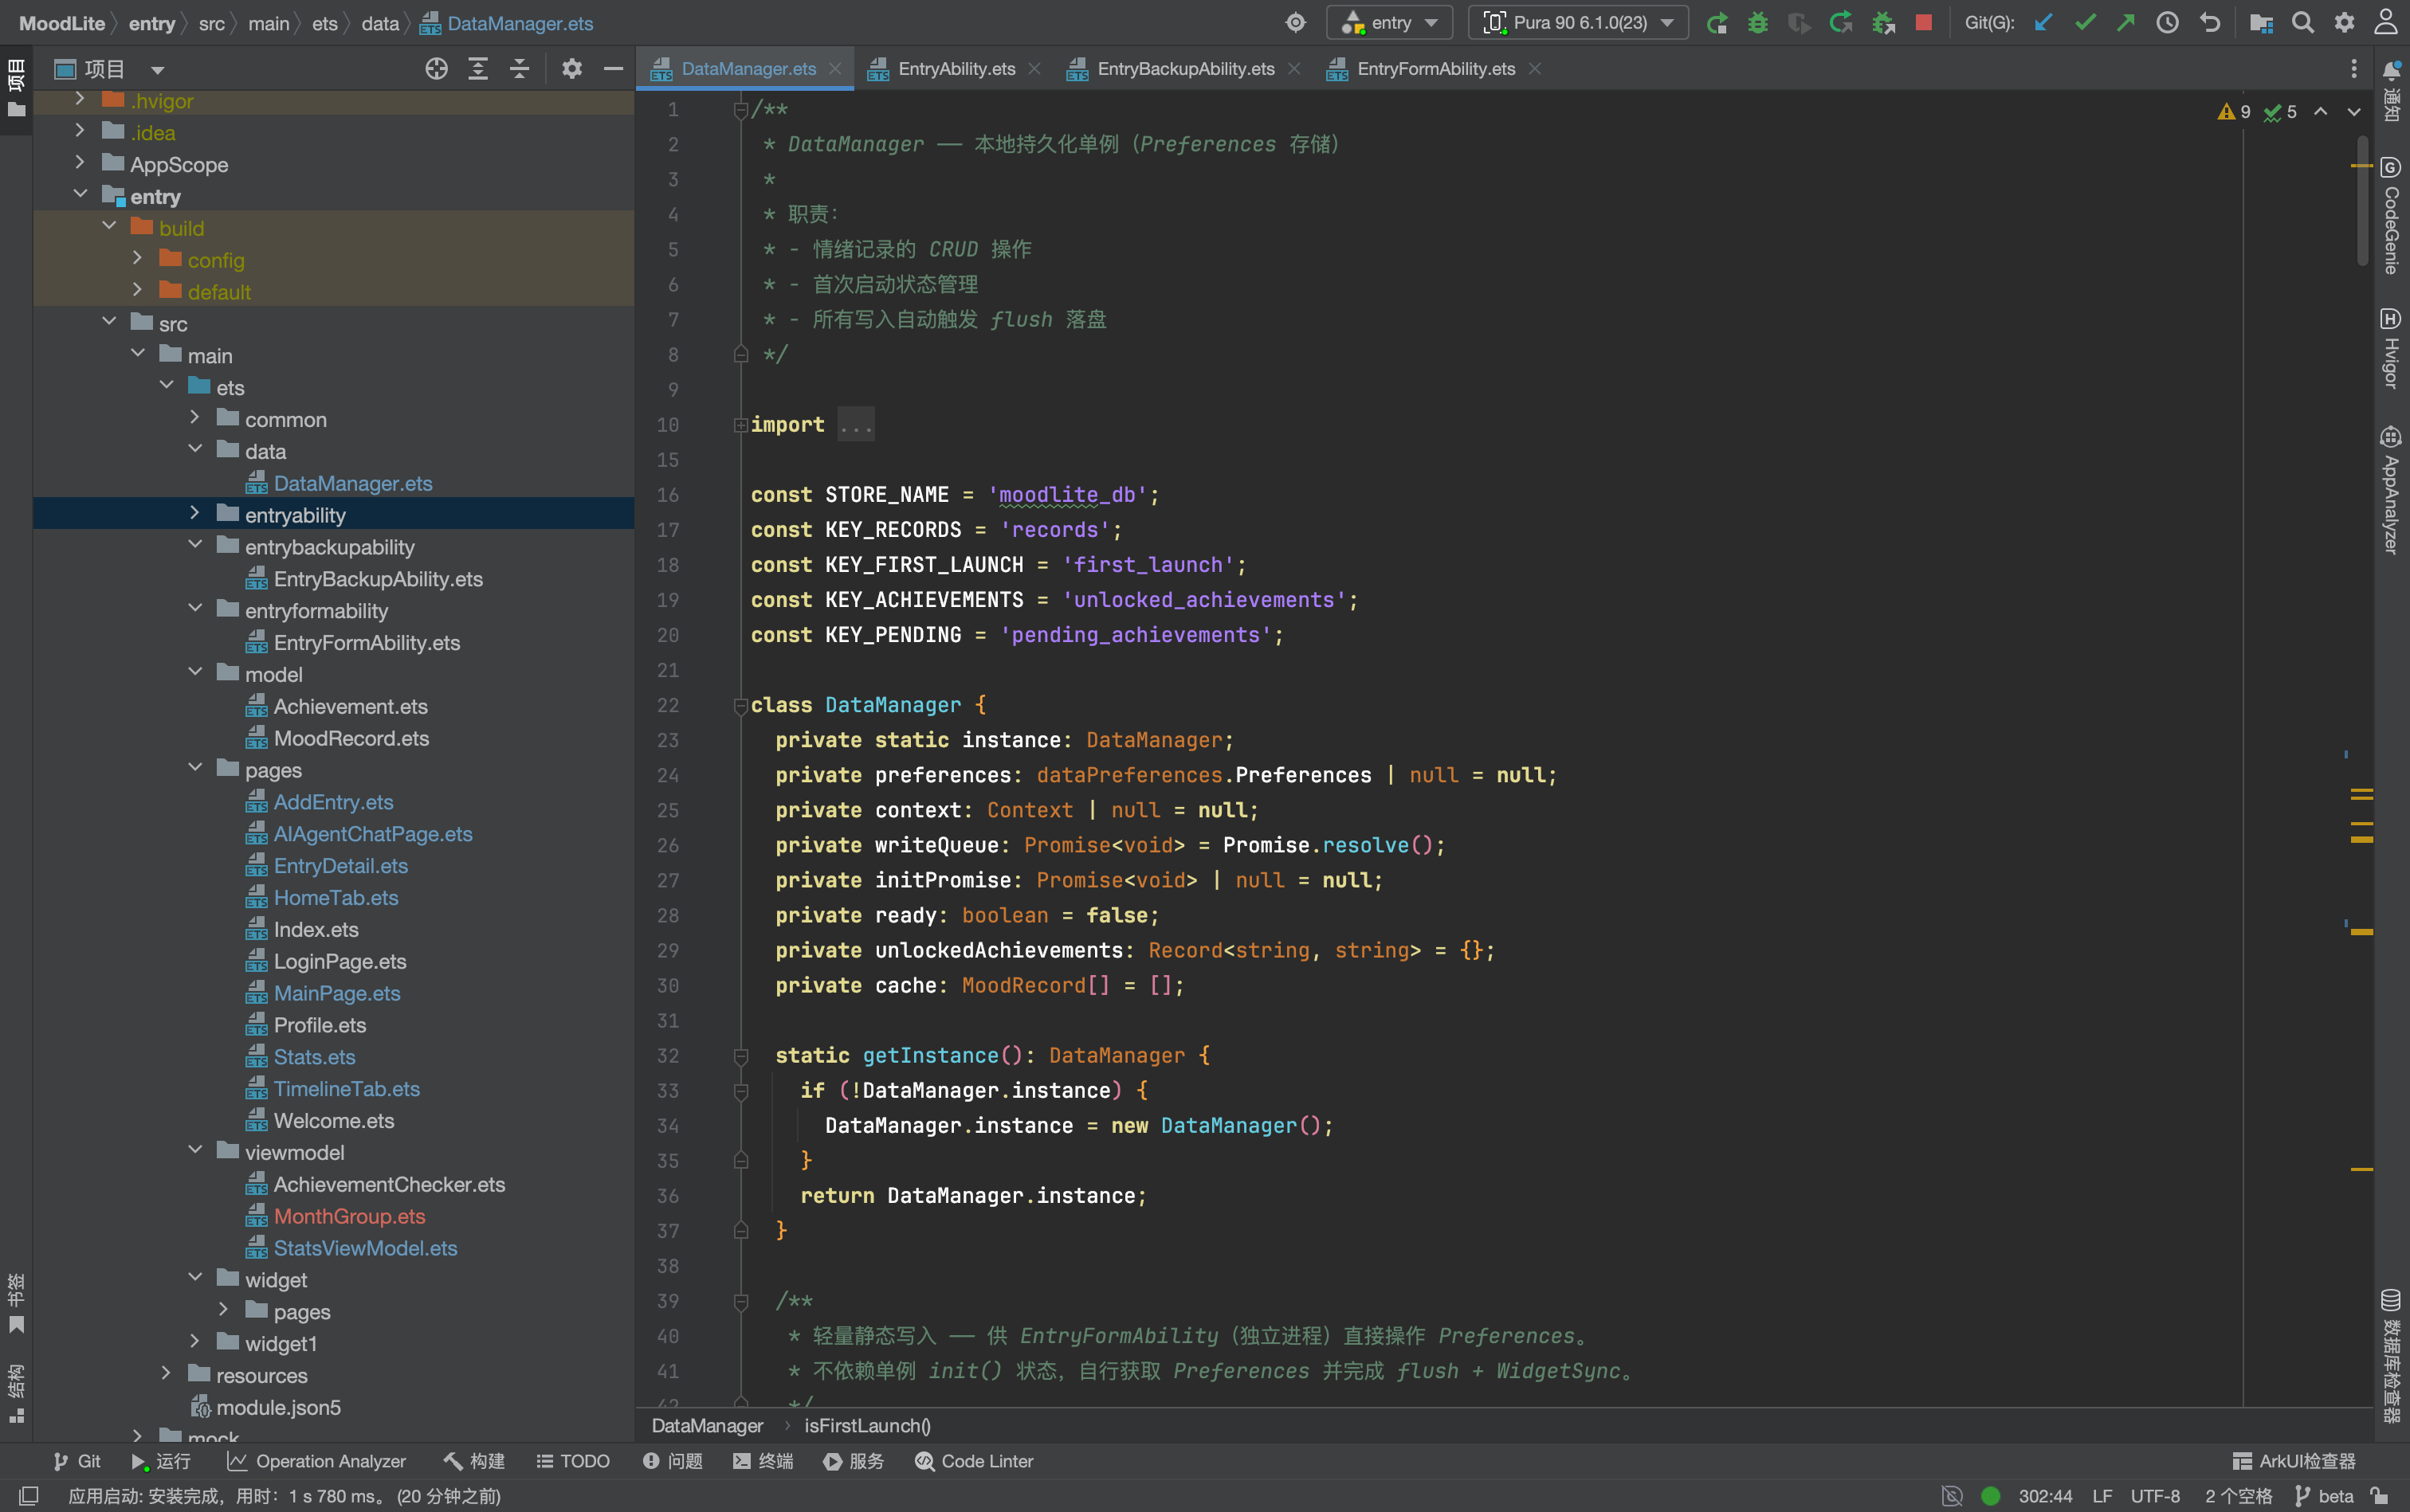Open the Code Linter tool window

[x=973, y=1461]
